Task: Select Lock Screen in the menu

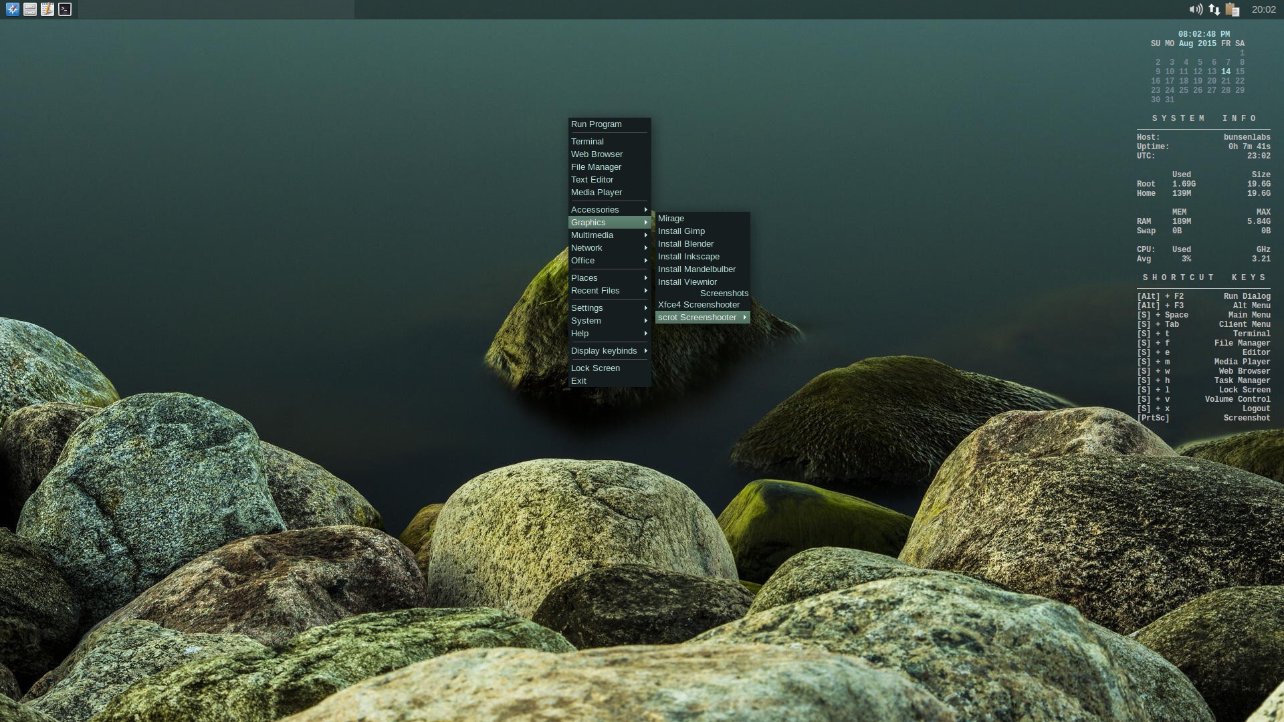Action: (x=609, y=368)
